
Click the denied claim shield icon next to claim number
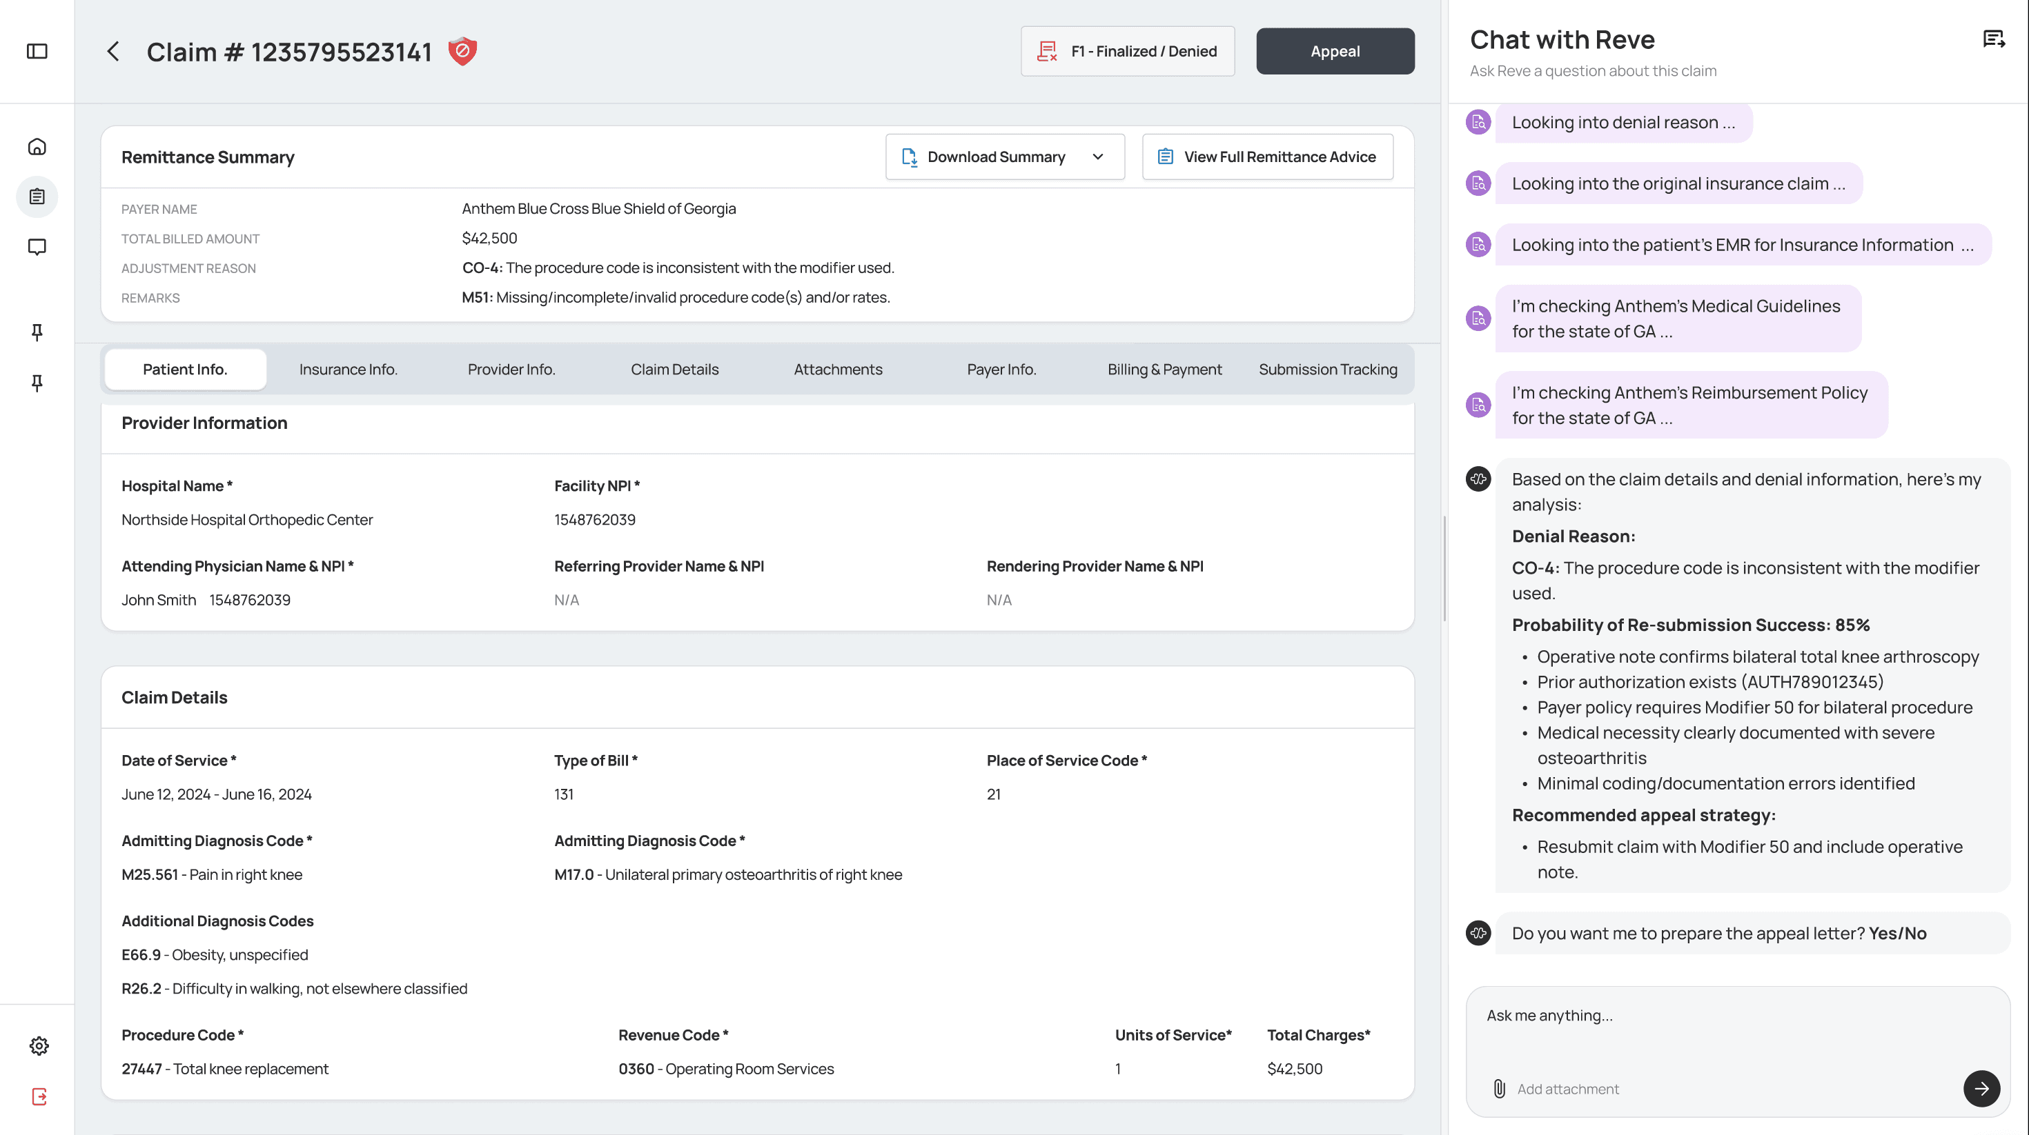click(463, 50)
